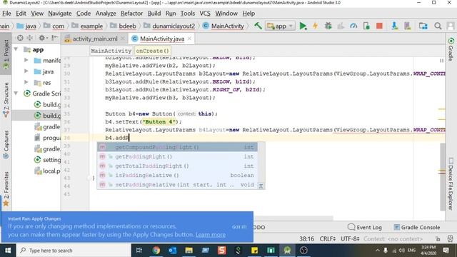Select getPaddingRight() suggestion
Image resolution: width=457 pixels, height=257 pixels.
(x=177, y=156)
